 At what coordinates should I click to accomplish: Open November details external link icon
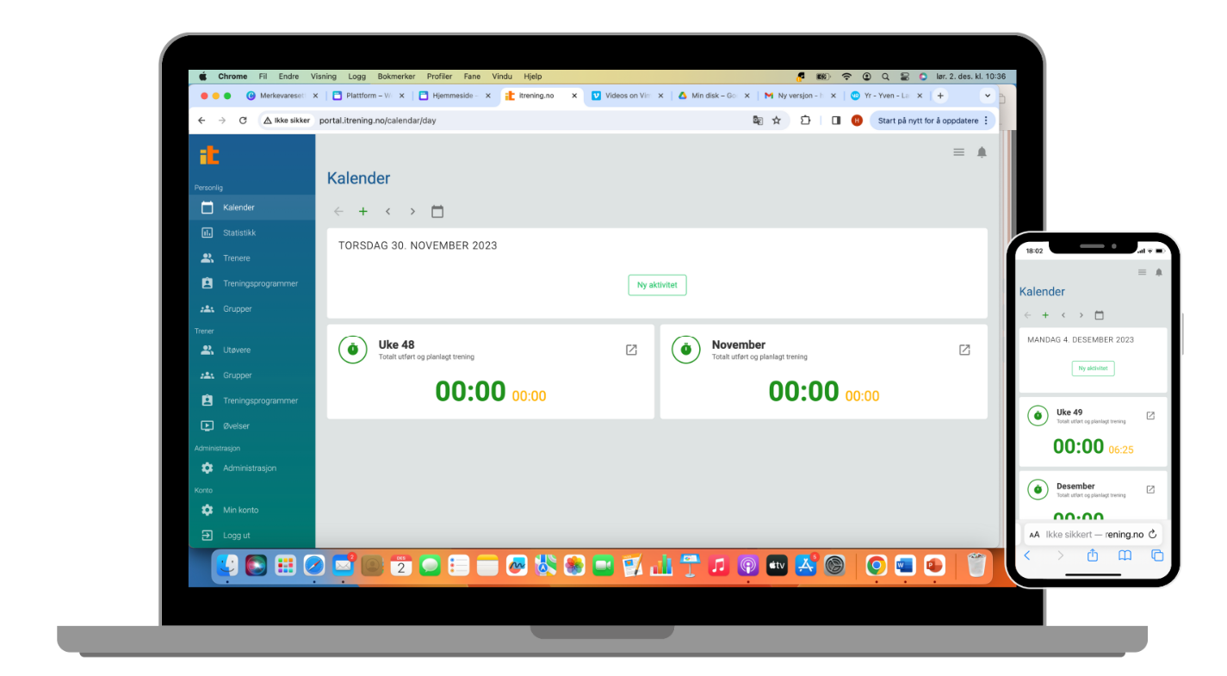(964, 350)
